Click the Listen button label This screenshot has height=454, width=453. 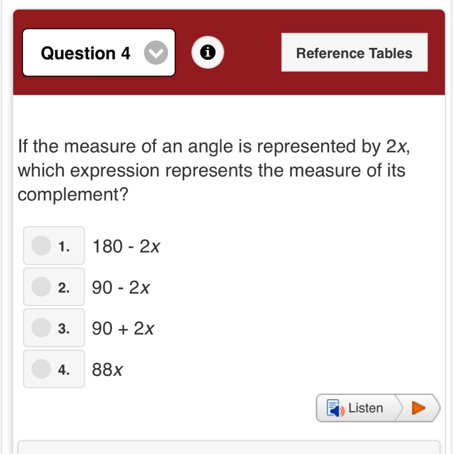point(365,408)
